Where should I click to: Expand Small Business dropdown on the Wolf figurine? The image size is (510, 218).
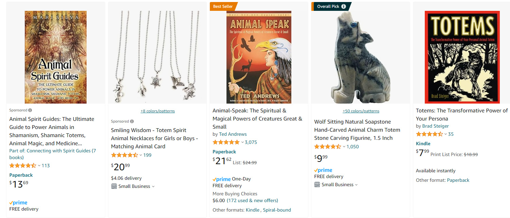pyautogui.click(x=356, y=185)
